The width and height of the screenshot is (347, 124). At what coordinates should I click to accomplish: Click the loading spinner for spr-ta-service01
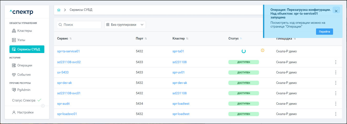pos(244,51)
